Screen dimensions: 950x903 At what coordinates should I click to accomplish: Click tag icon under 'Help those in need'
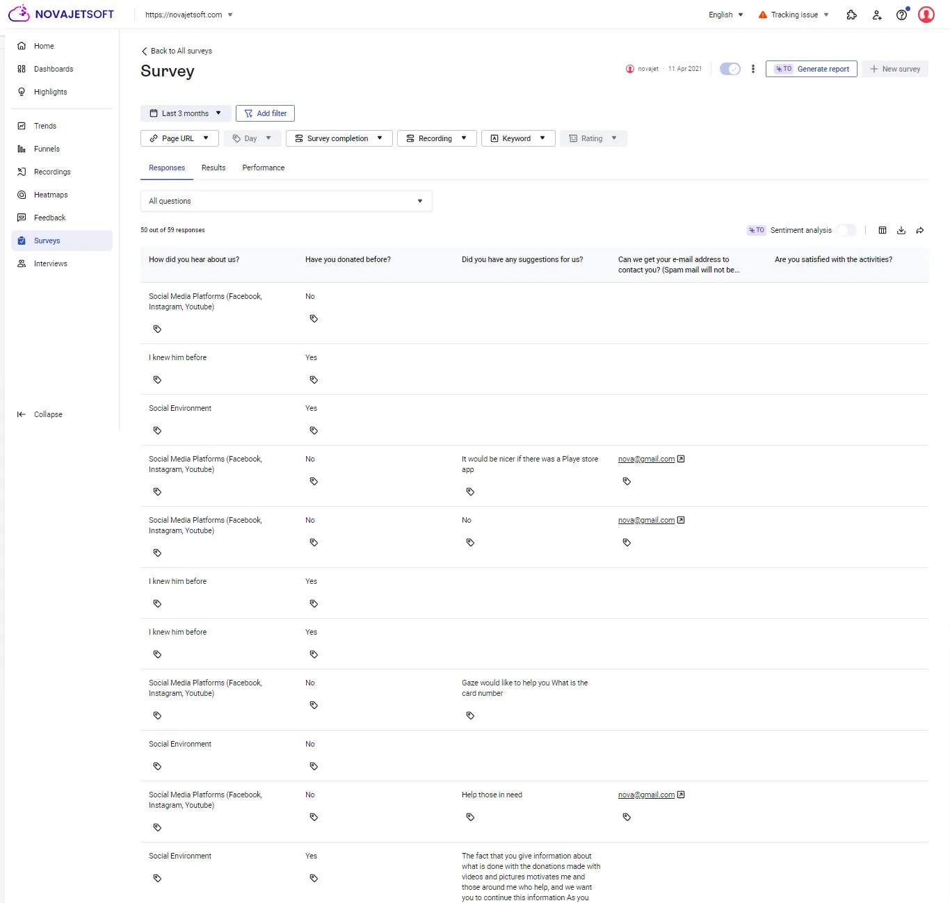pos(470,817)
